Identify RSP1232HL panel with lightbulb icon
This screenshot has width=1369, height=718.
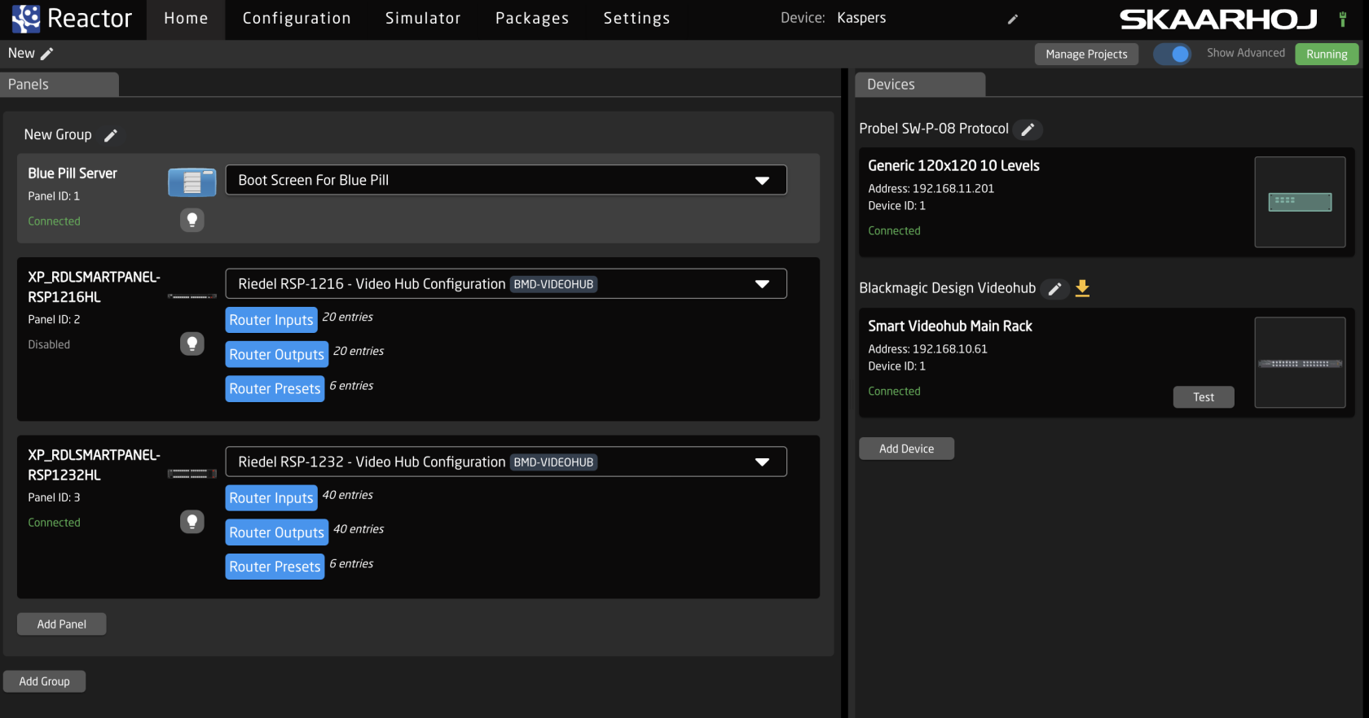[x=192, y=522]
